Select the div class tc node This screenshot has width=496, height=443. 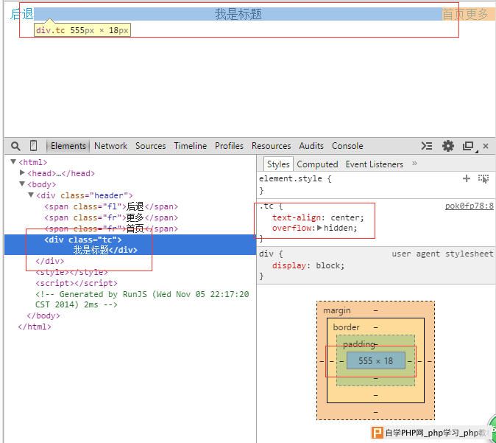(130, 245)
